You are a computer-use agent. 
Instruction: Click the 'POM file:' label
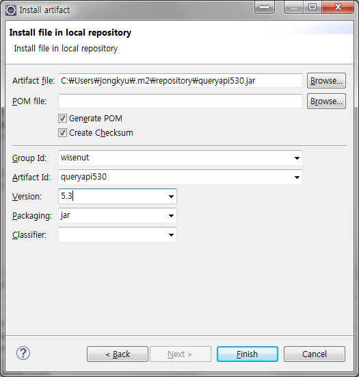[29, 101]
